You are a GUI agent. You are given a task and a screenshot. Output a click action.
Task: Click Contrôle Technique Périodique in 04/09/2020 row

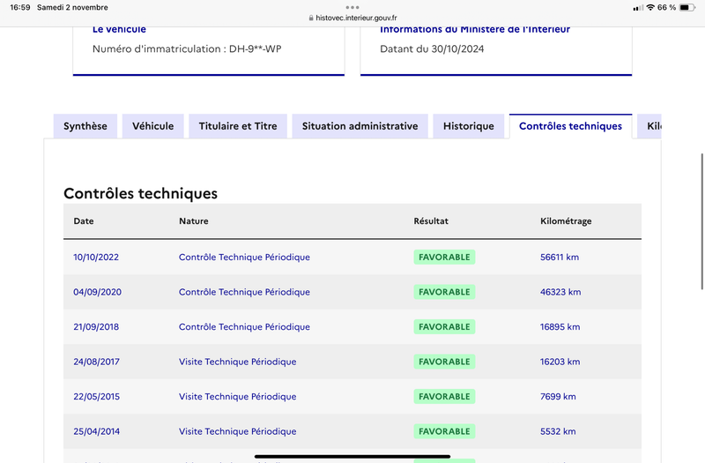pos(245,292)
